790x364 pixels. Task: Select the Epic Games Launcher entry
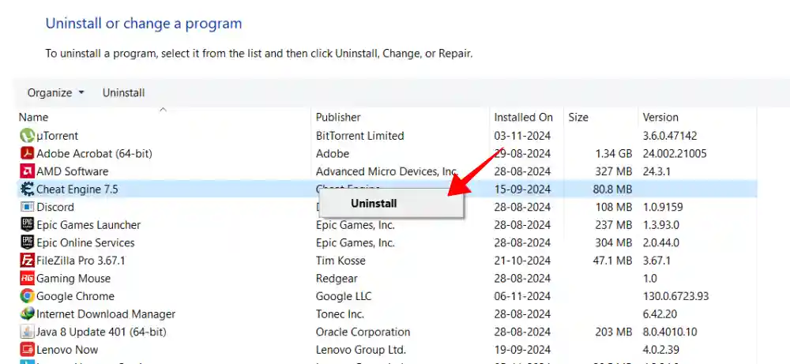(88, 225)
